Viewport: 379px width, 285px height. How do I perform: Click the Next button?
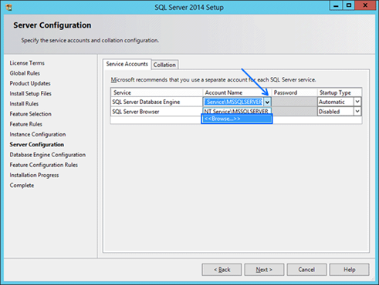coord(264,270)
